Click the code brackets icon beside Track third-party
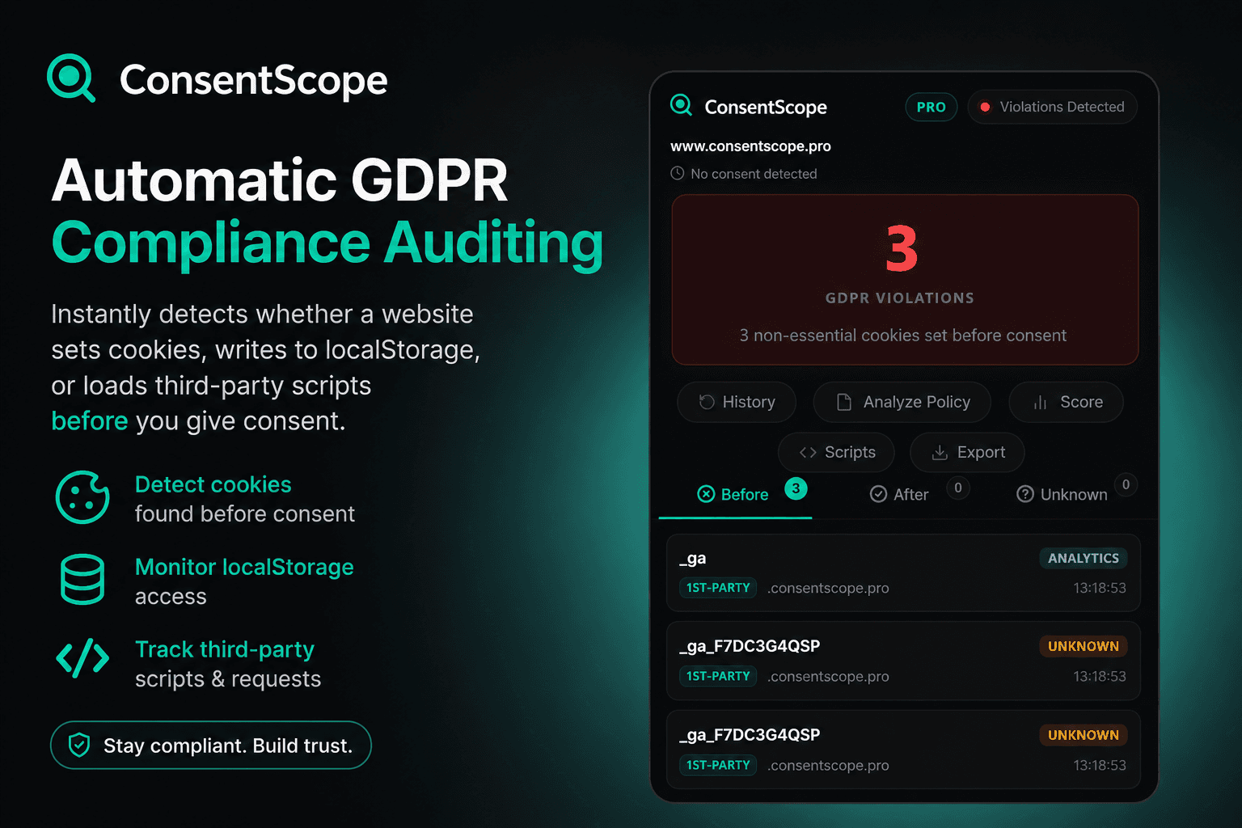Viewport: 1242px width, 828px height. click(x=82, y=657)
